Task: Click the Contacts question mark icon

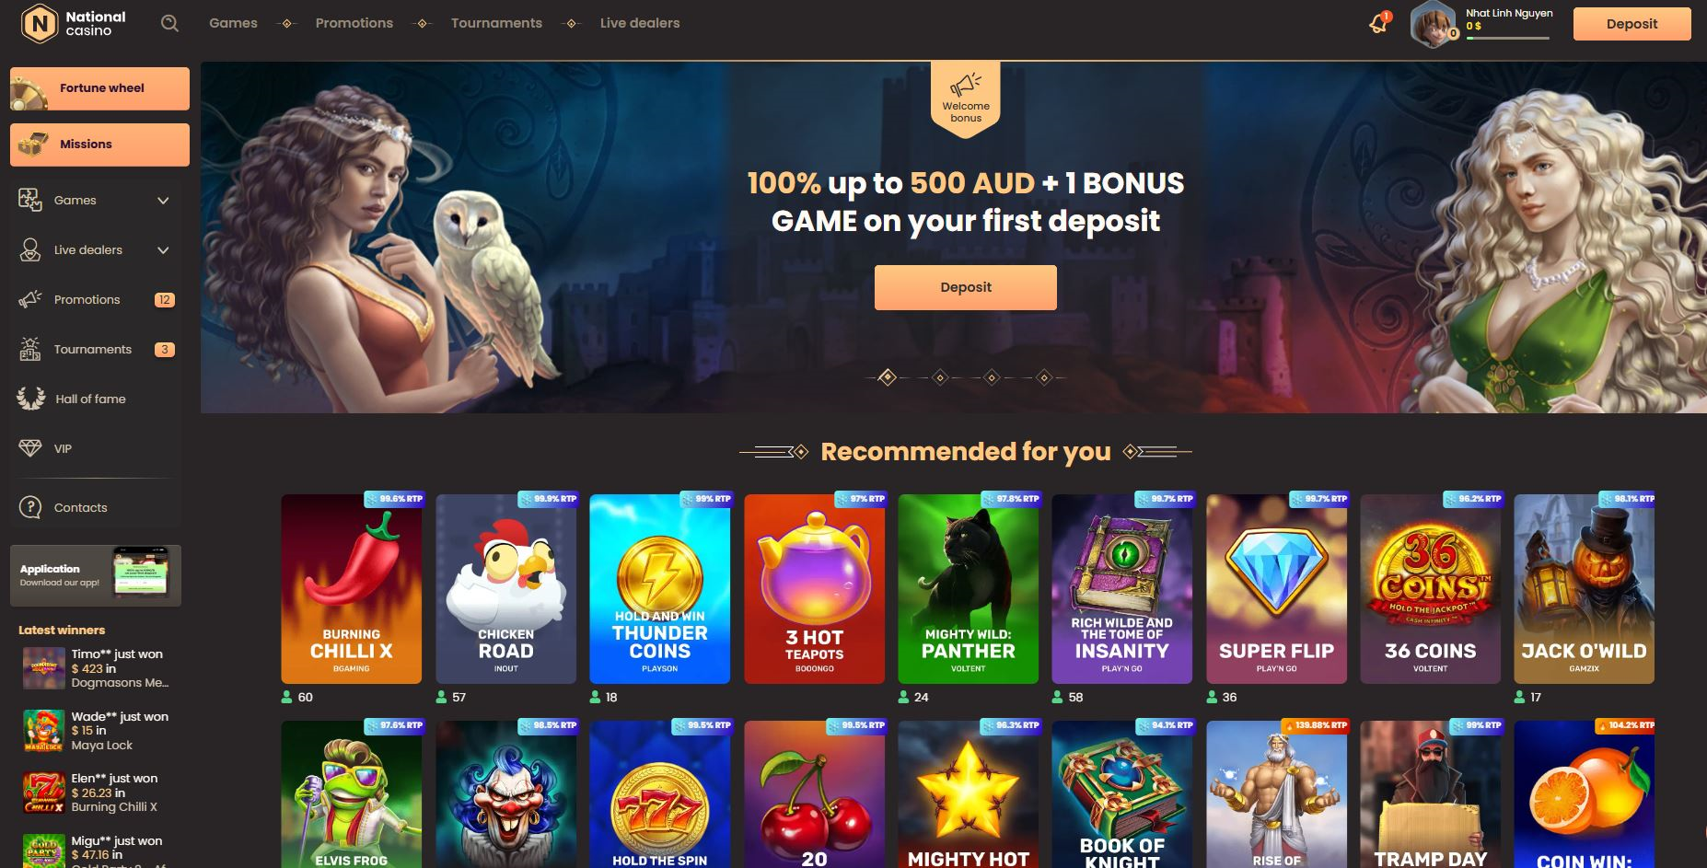Action: pos(30,507)
